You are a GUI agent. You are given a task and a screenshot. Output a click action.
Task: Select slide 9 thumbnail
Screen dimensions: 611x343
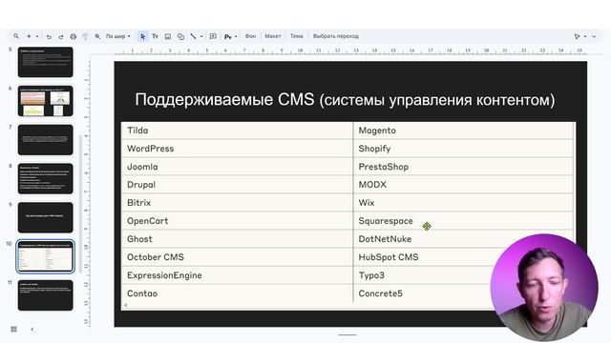click(45, 217)
